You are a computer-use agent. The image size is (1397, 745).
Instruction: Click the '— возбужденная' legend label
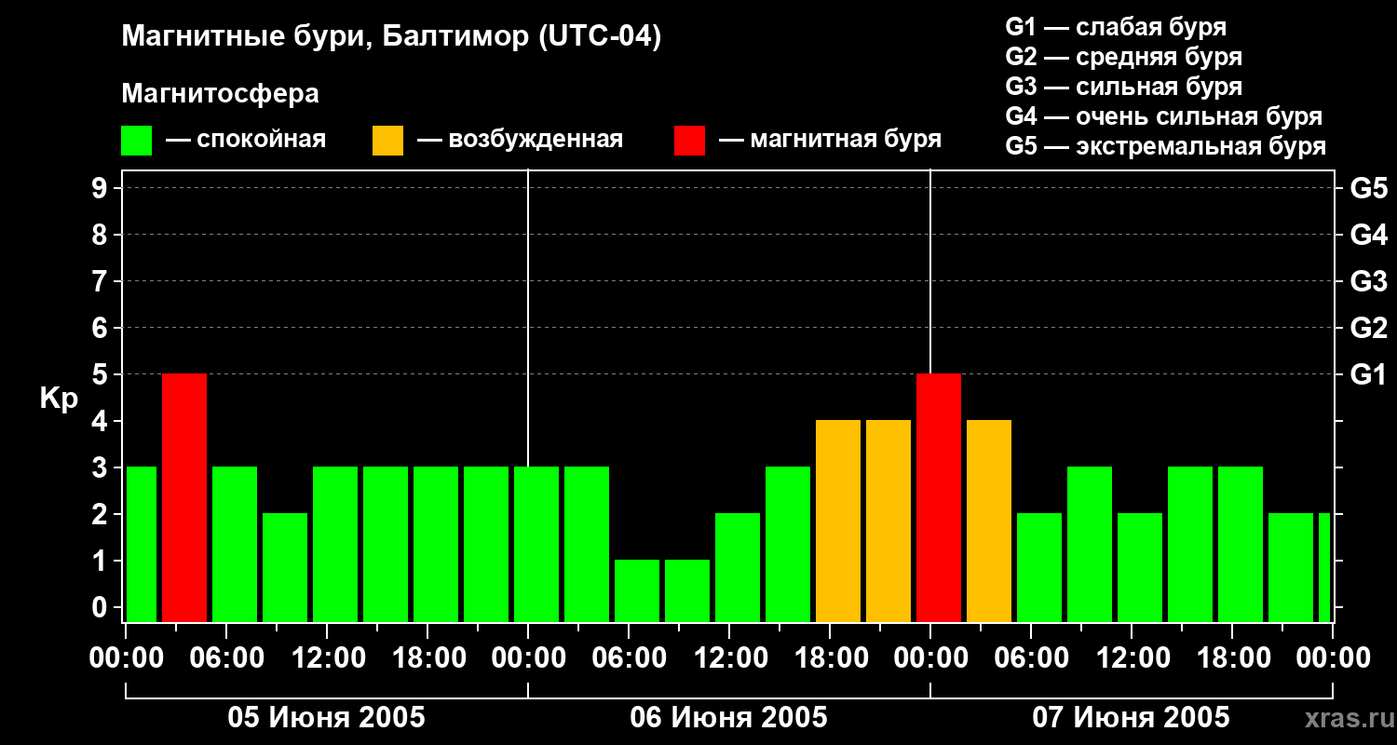[521, 140]
